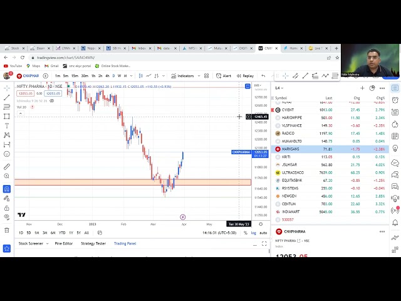This screenshot has width=401, height=301.
Task: Open the patterns drawing tool
Action: pyautogui.click(x=7, y=135)
